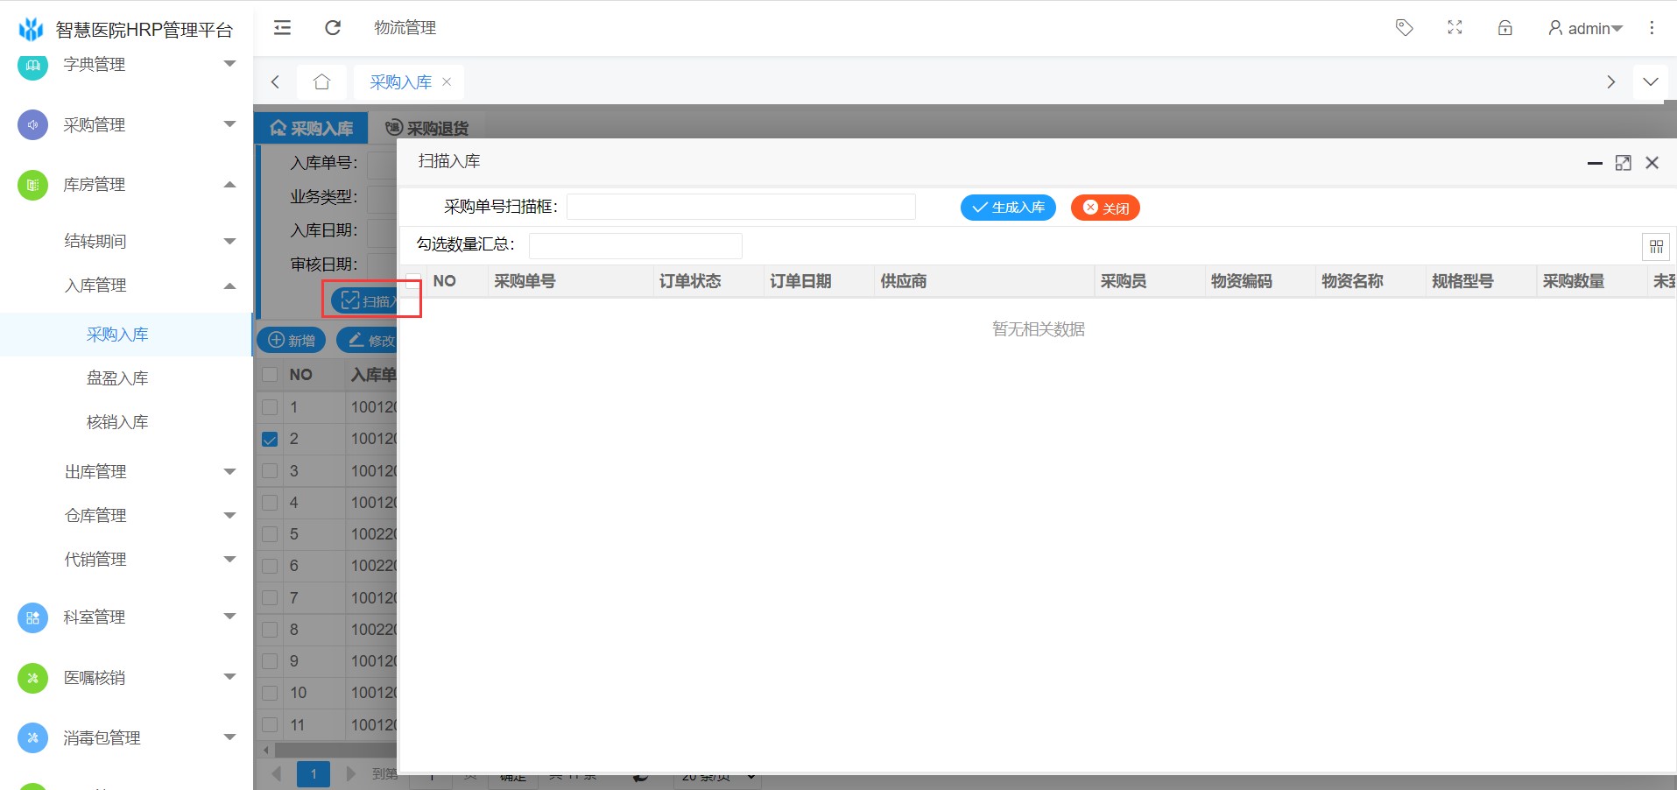This screenshot has height=790, width=1677.
Task: Click the 生成入库 button
Action: click(x=1008, y=208)
